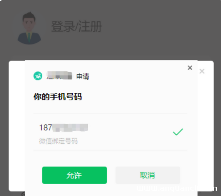
Task: Click the 登录/注册 text
Action: 77,27
